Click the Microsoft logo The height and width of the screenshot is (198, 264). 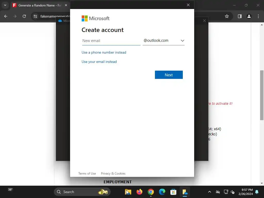pos(95,18)
